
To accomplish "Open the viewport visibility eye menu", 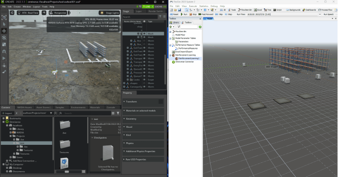I will click(44, 13).
